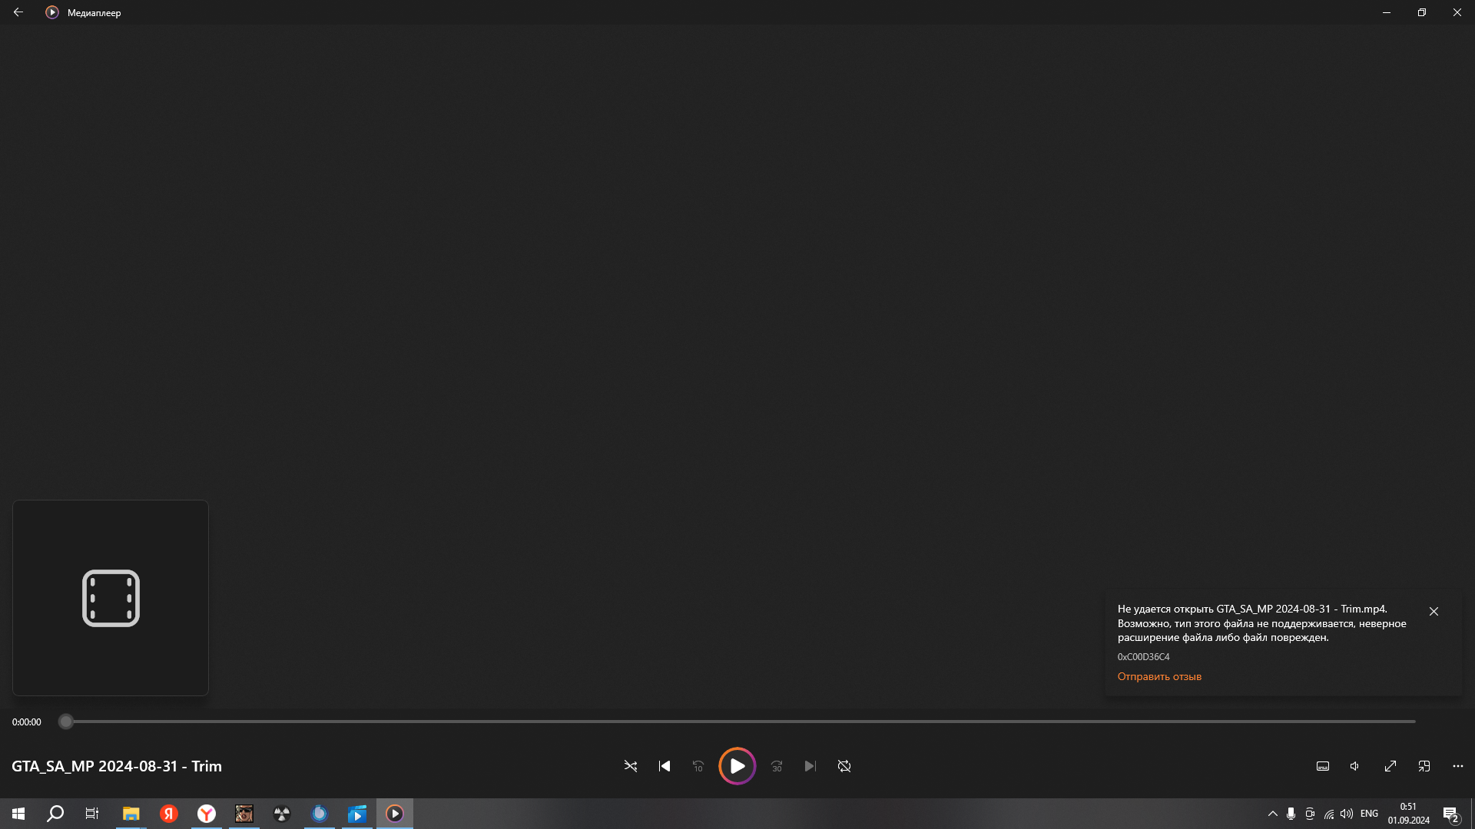The image size is (1475, 829).
Task: Open subtitles and captions menu
Action: pyautogui.click(x=1323, y=766)
